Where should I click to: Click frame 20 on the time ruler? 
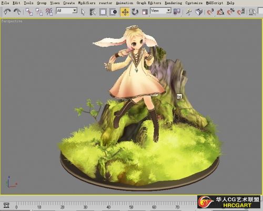click(62, 207)
